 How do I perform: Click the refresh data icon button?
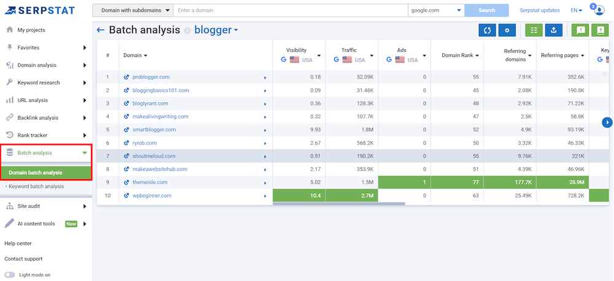[487, 30]
